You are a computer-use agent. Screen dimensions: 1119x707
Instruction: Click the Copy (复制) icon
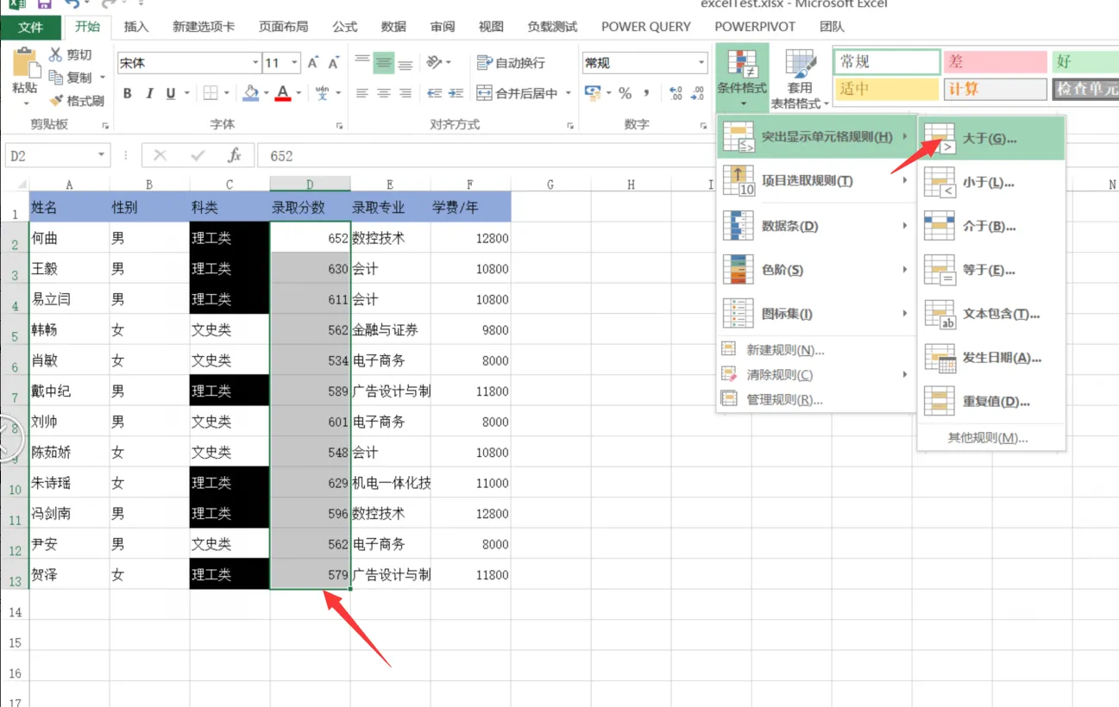point(56,78)
